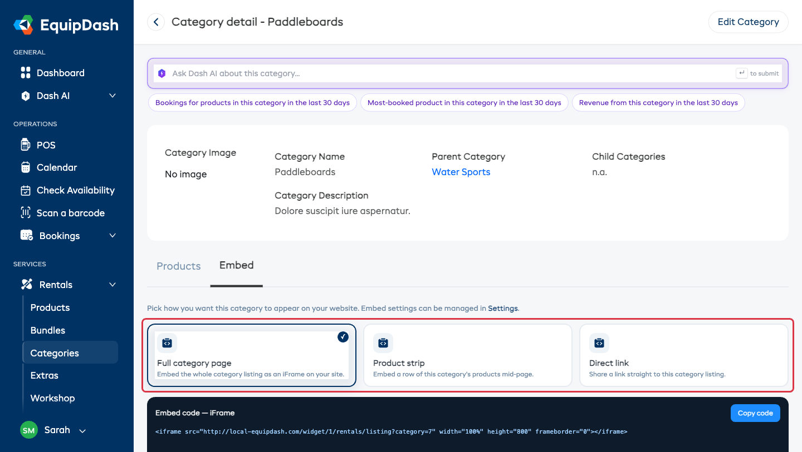This screenshot has height=452, width=802.
Task: Click the Calendar sidebar icon
Action: pos(26,167)
